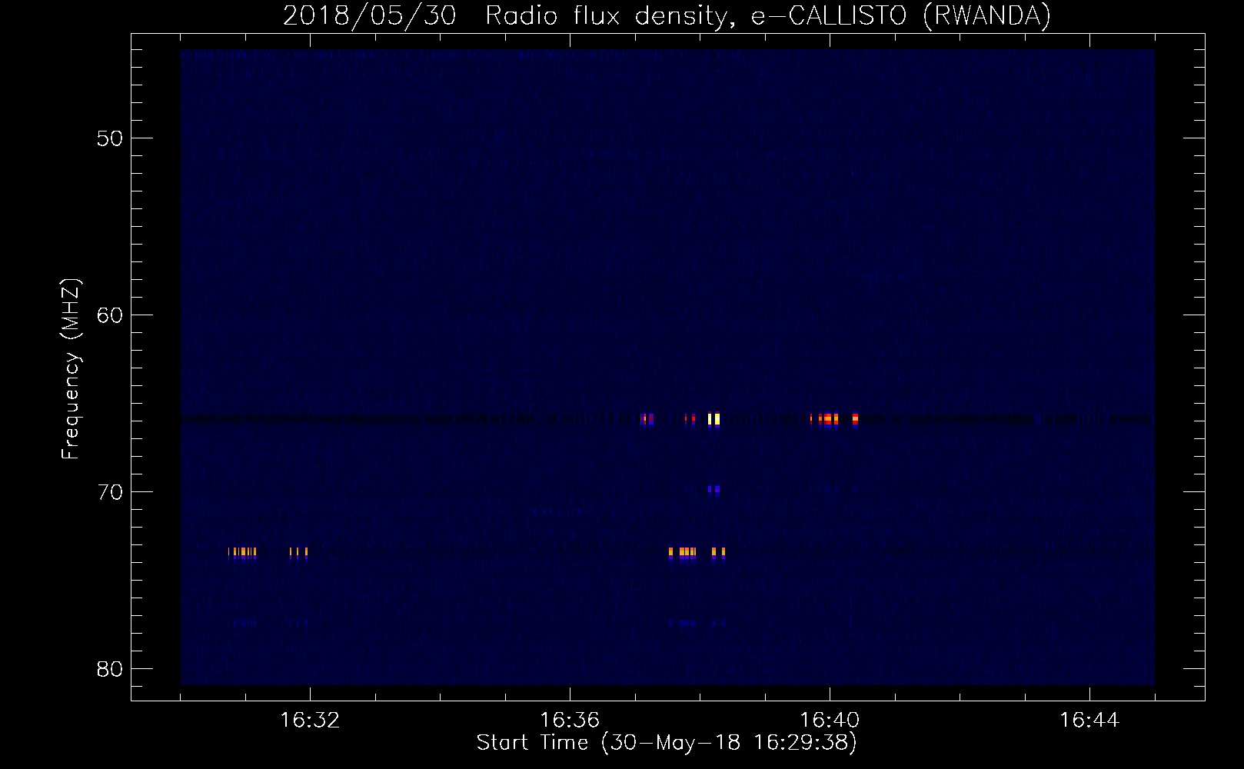Click the burst cluster near 16:31 at 73 MHz
The height and width of the screenshot is (769, 1244).
point(242,553)
